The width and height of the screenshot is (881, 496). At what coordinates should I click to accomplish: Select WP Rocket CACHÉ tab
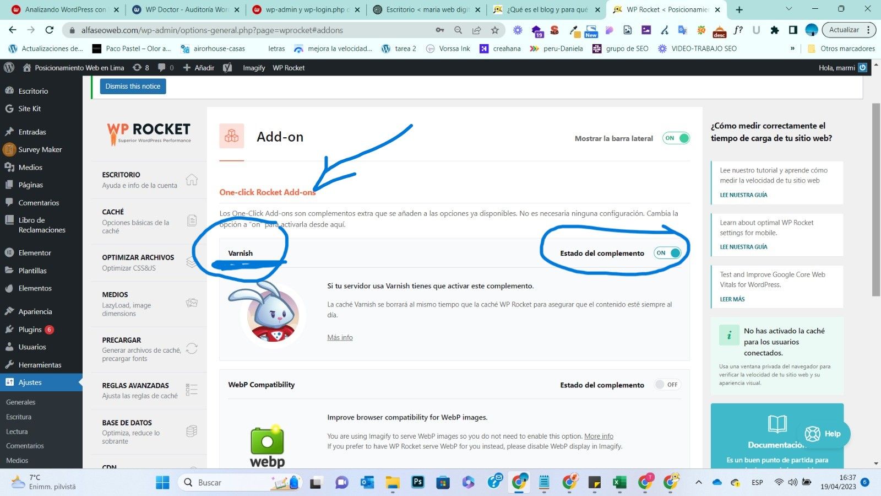pyautogui.click(x=149, y=221)
